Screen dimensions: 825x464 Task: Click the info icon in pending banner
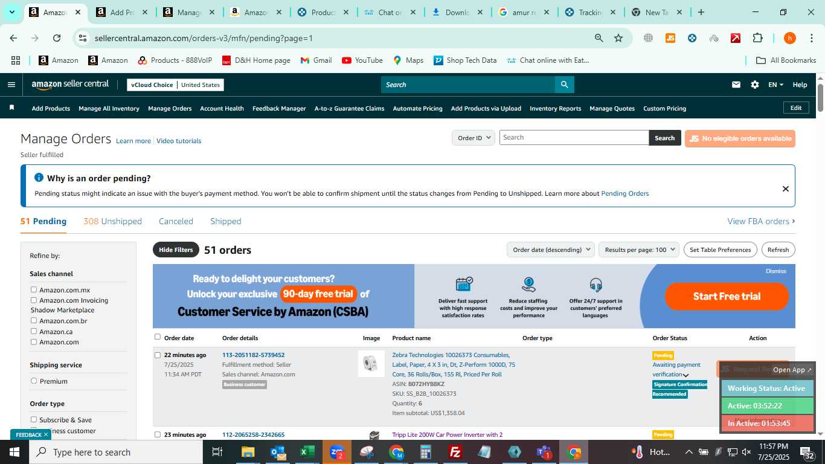click(x=39, y=178)
